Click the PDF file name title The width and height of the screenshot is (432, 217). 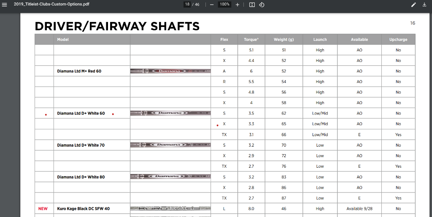pyautogui.click(x=51, y=4)
